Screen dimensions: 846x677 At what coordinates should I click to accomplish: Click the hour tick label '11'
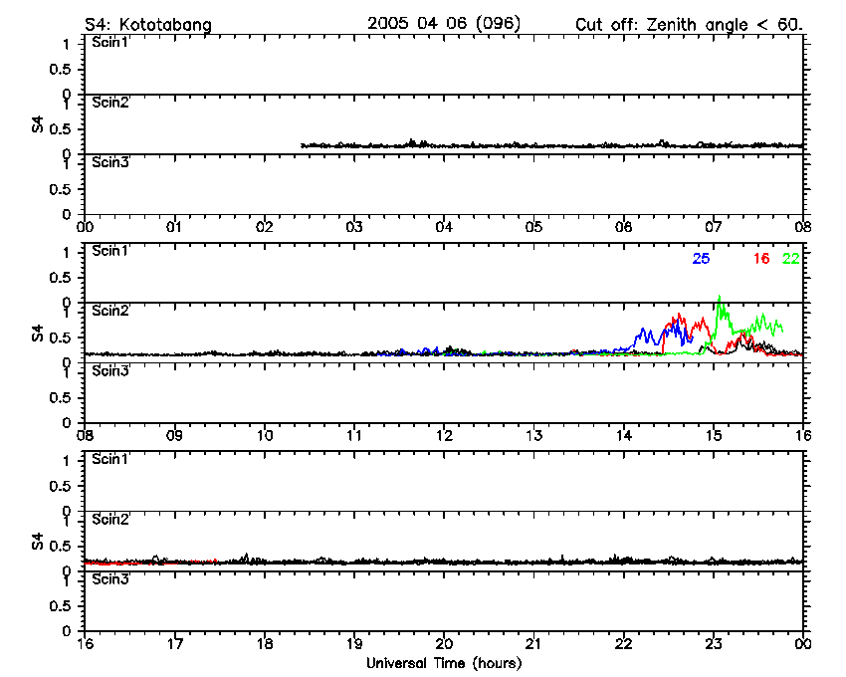coord(354,436)
